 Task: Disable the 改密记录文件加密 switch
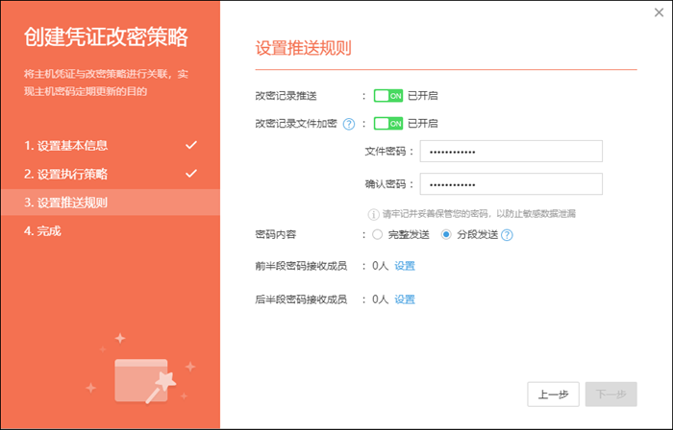pos(387,124)
